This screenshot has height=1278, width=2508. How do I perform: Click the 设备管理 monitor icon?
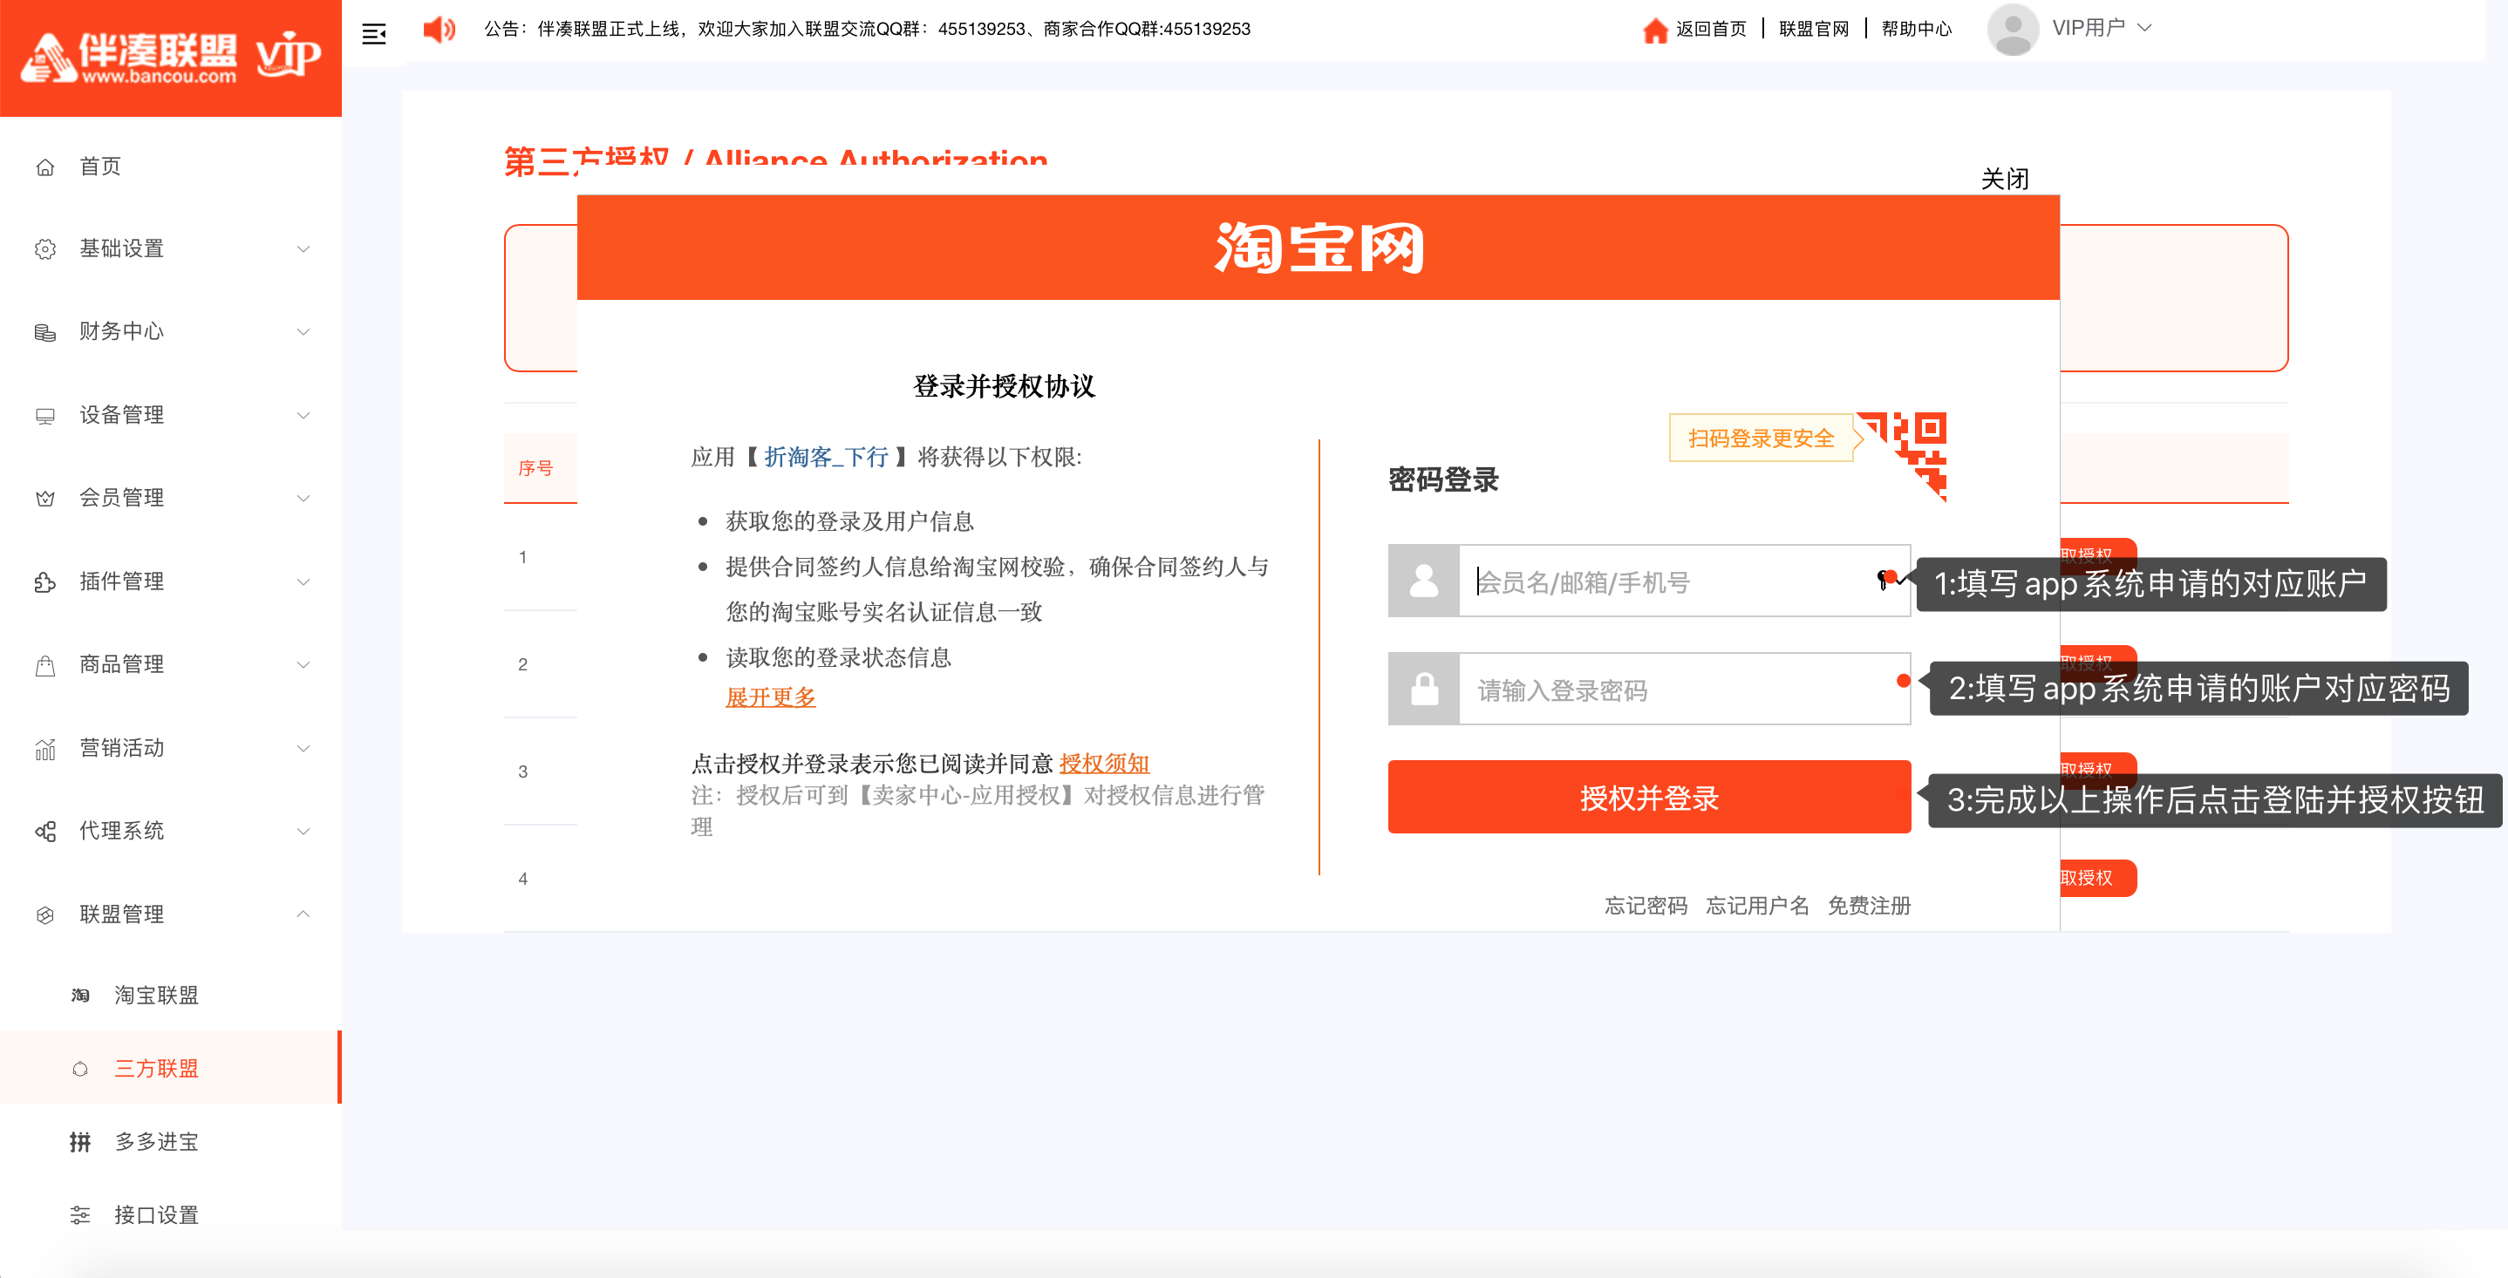click(x=44, y=416)
